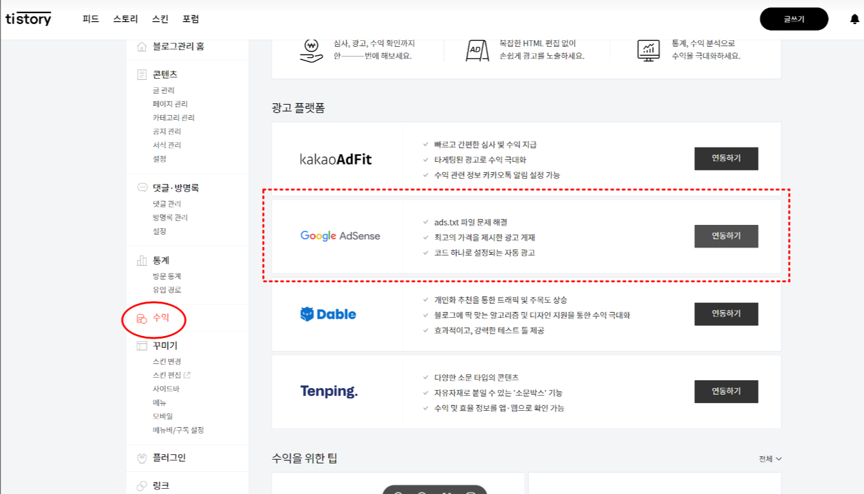Click the 꾸미기 layout icon
The height and width of the screenshot is (494, 864).
point(142,346)
